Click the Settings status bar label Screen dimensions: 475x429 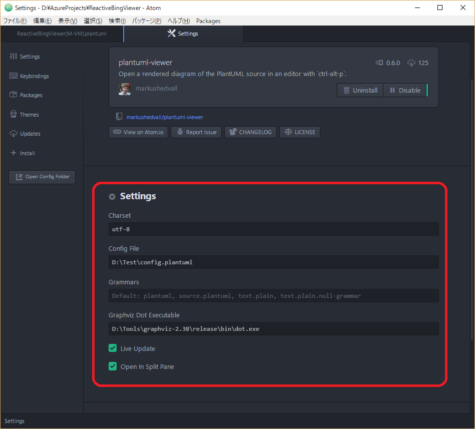point(14,421)
